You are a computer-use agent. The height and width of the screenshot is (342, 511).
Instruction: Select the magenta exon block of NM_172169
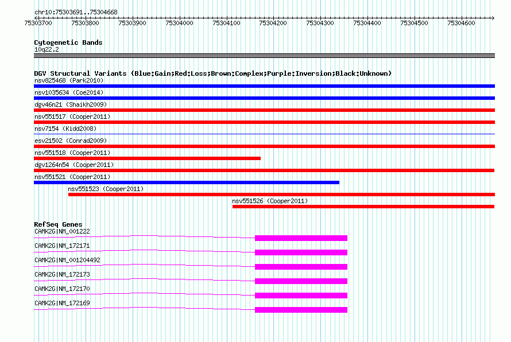(301, 310)
